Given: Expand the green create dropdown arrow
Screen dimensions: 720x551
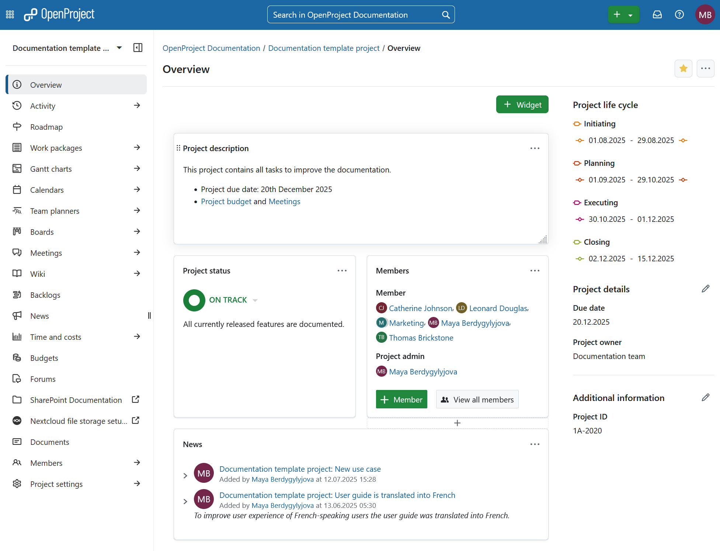Looking at the screenshot, I should (x=631, y=14).
